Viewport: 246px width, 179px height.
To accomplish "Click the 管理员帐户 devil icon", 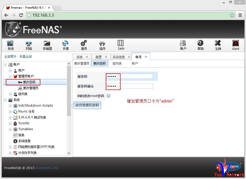I will coord(15,76).
